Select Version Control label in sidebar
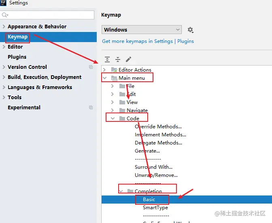The width and height of the screenshot is (272, 223). [27, 67]
